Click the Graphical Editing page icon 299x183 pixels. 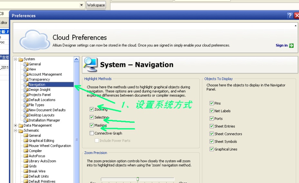coord(26,141)
